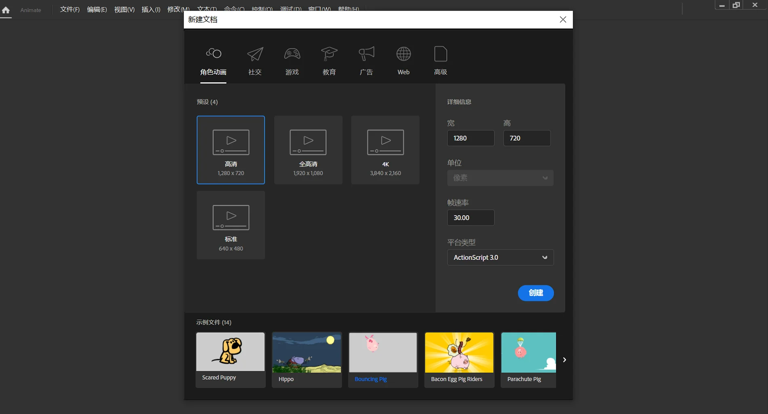This screenshot has height=414, width=768.
Task: Pick the 全高清 1920 x 1080 preset
Action: click(308, 150)
